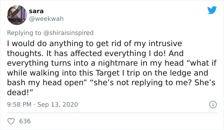Click the "Replying to" label
The image size is (224, 130).
tap(24, 33)
